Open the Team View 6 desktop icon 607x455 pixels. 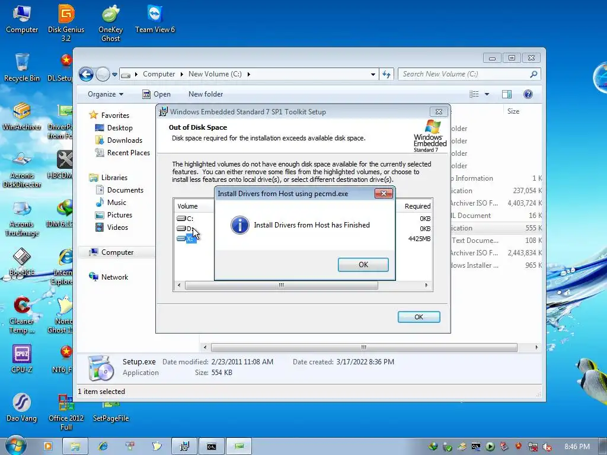pyautogui.click(x=155, y=19)
